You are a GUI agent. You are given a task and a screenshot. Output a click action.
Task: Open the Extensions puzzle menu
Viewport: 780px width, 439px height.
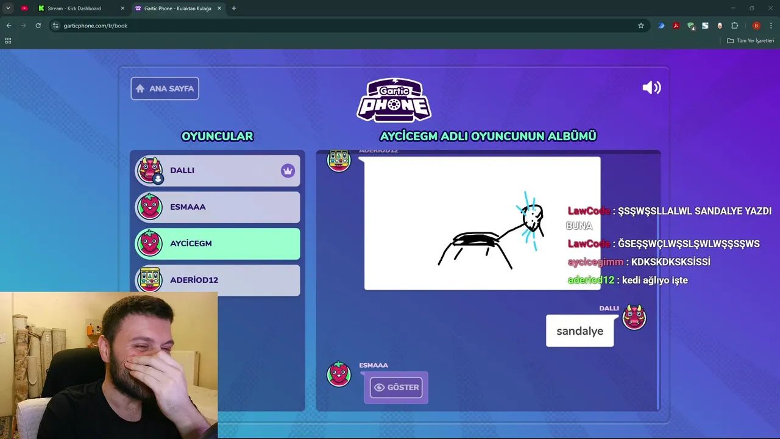pyautogui.click(x=734, y=26)
